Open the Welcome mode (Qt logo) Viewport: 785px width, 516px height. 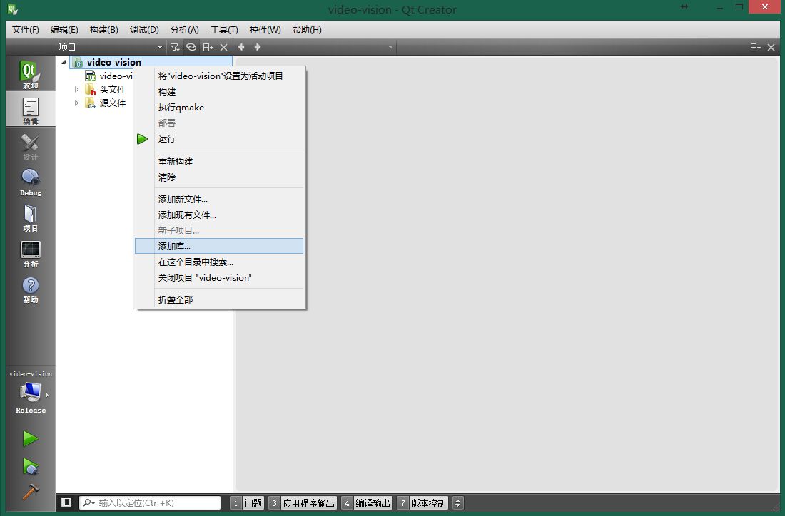[x=30, y=73]
